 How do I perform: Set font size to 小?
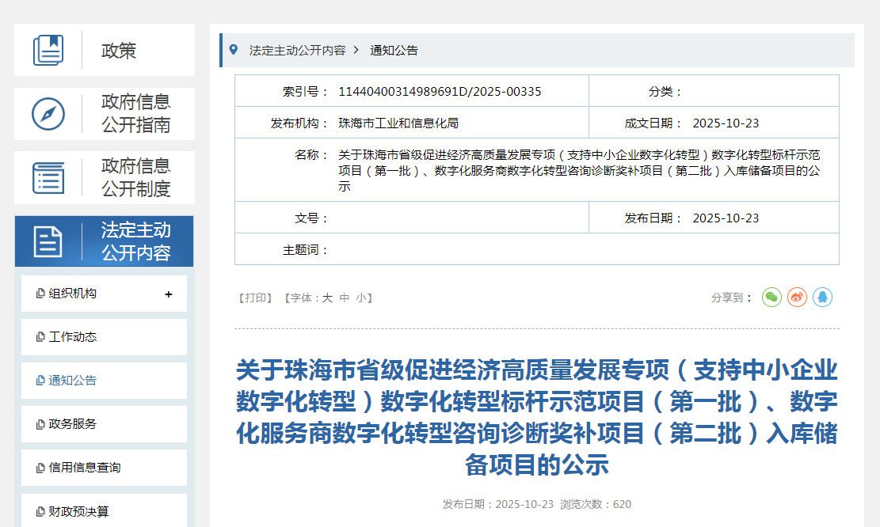pyautogui.click(x=361, y=298)
